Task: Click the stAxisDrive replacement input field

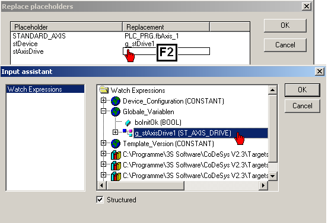Action: (x=166, y=51)
